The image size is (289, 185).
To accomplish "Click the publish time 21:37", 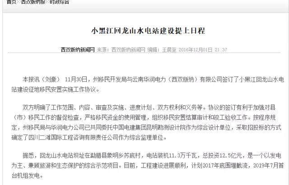I will coord(221,50).
